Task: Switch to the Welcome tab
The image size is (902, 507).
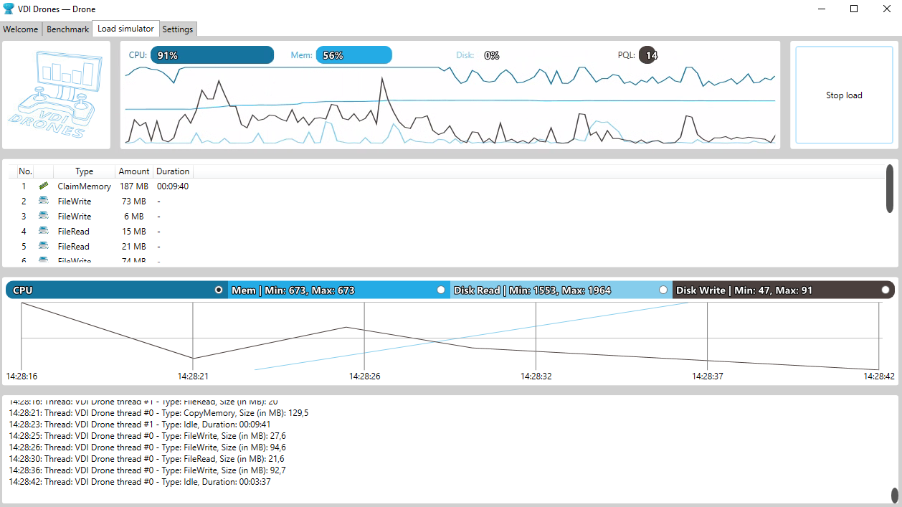Action: [x=21, y=29]
